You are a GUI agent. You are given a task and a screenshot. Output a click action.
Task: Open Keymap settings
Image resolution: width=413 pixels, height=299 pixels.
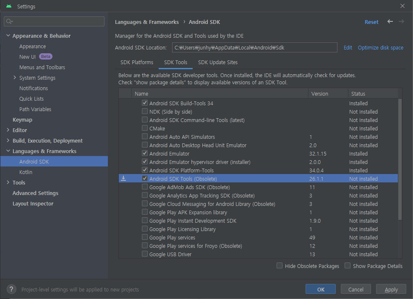point(22,120)
